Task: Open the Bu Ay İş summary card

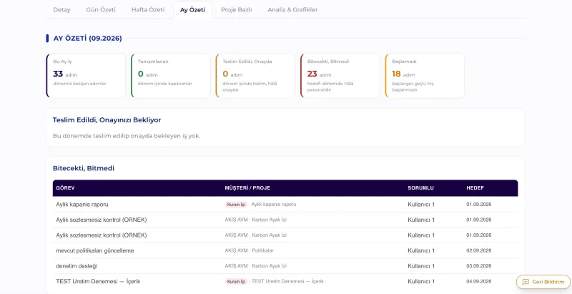Action: pos(86,76)
